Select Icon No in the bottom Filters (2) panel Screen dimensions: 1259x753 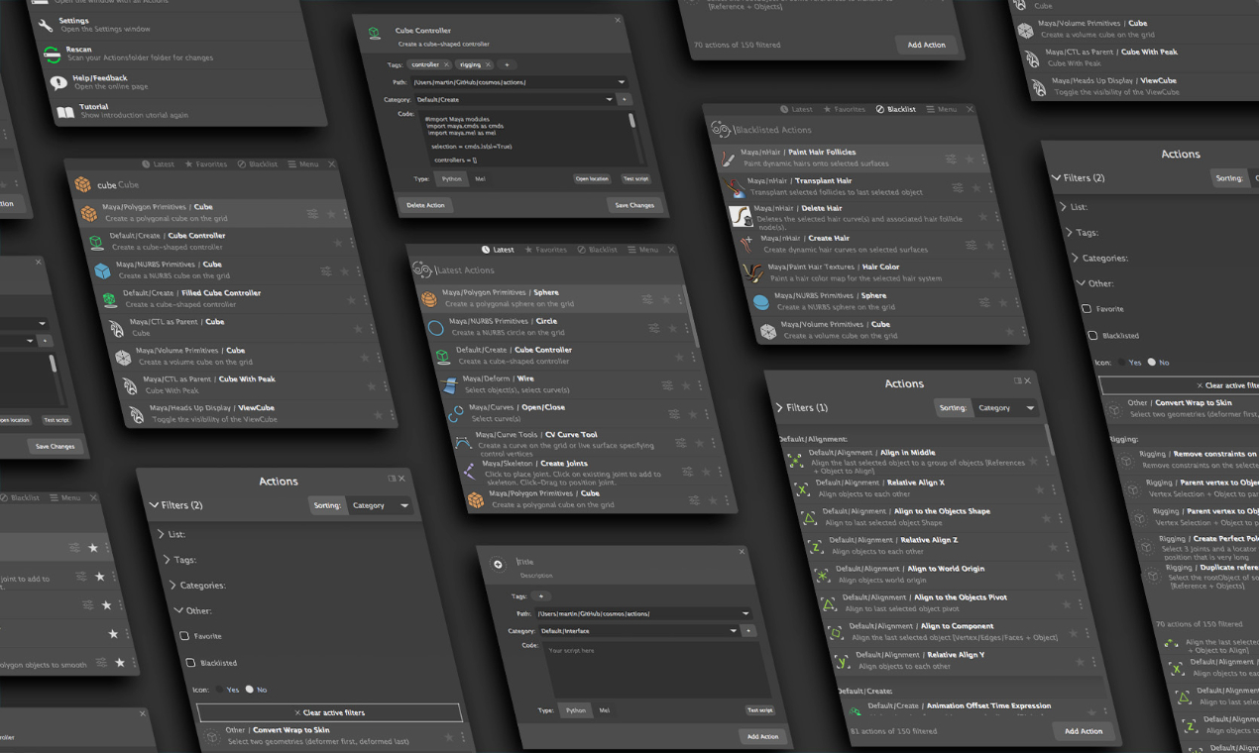point(250,689)
